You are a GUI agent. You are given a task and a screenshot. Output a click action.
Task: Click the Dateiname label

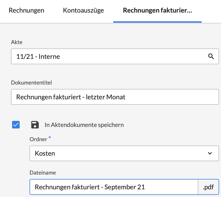(43, 173)
